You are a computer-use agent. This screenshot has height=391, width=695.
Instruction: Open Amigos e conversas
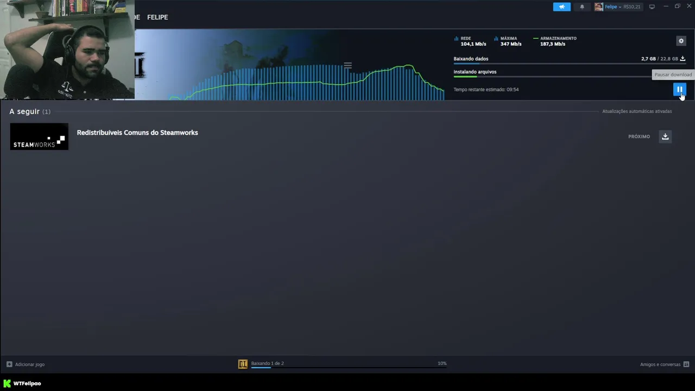[x=660, y=364]
